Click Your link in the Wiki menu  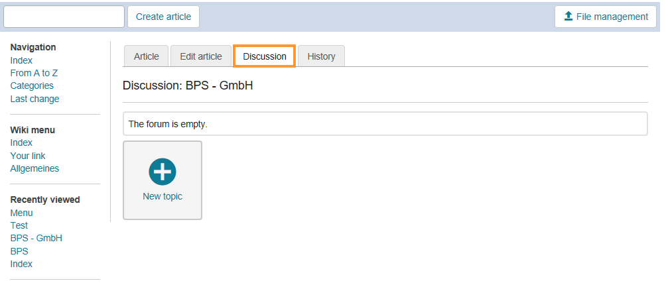click(x=28, y=156)
